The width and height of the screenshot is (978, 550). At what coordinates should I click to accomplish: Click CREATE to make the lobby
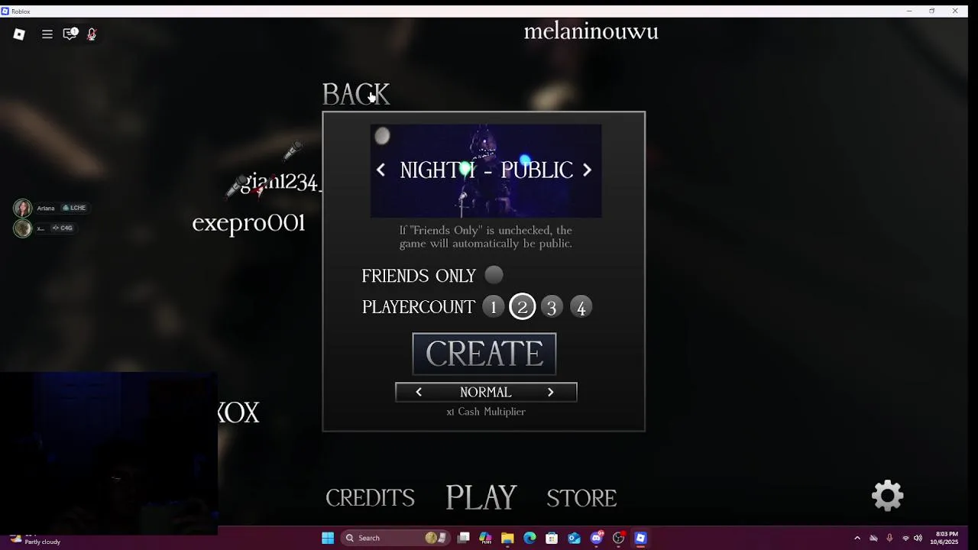(x=484, y=354)
